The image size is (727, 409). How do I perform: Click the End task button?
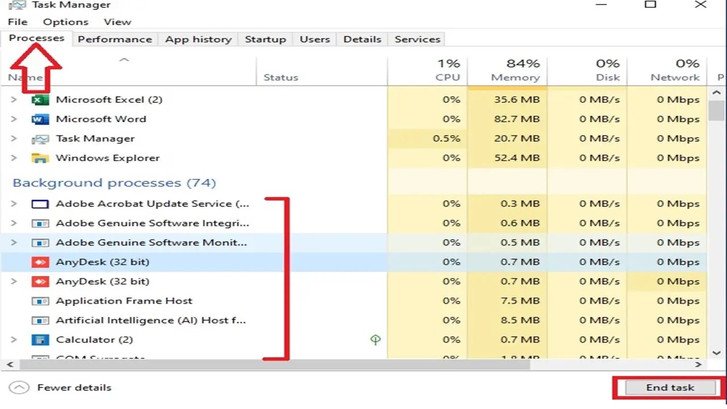(x=670, y=387)
